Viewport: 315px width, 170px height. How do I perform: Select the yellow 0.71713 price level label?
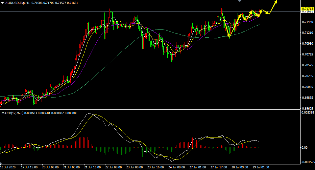tap(307, 9)
